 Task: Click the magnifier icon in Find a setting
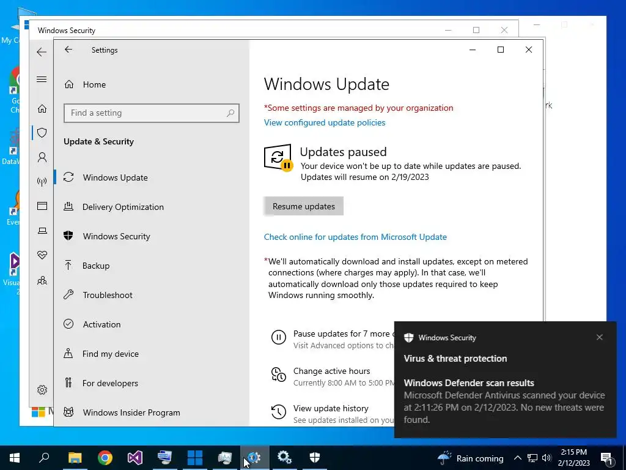pyautogui.click(x=230, y=113)
